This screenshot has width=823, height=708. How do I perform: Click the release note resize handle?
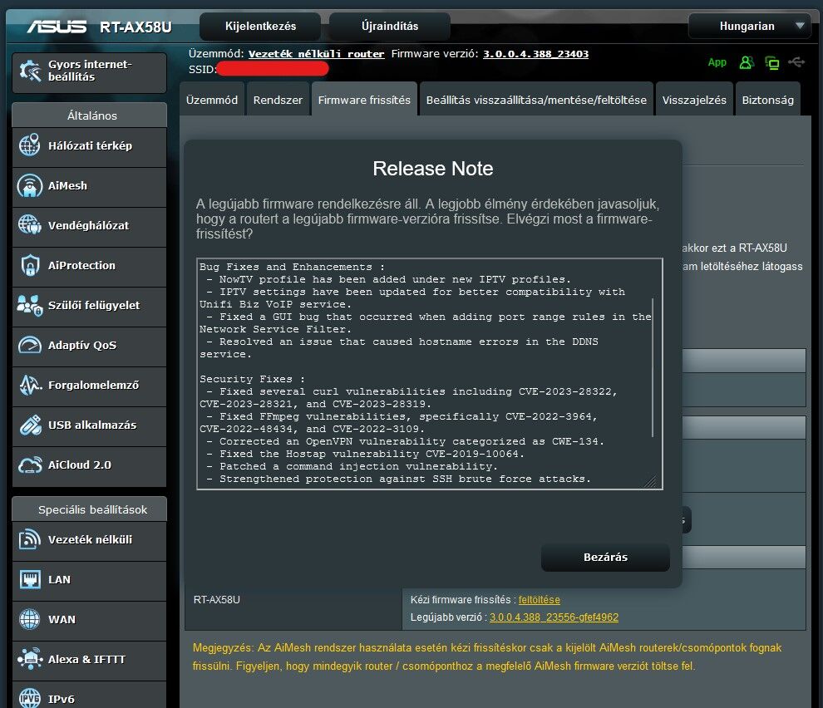tap(651, 481)
